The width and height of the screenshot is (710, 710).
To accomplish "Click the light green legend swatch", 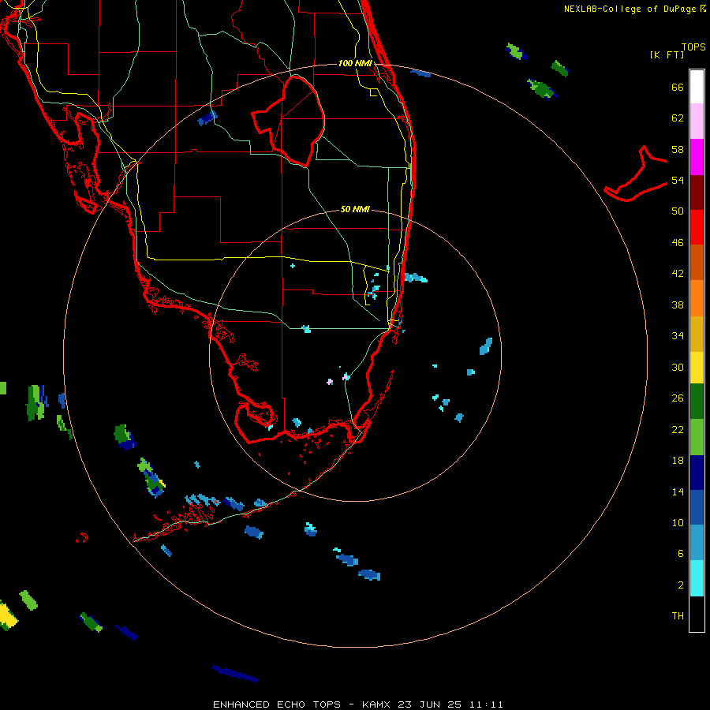I will 697,437.
